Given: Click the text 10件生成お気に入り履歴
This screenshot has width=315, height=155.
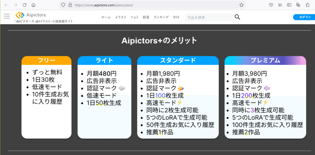Looking at the screenshot, I should pyautogui.click(x=50, y=98).
